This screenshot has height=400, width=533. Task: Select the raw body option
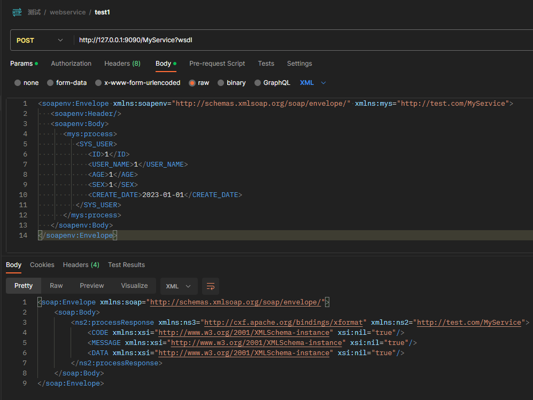199,83
